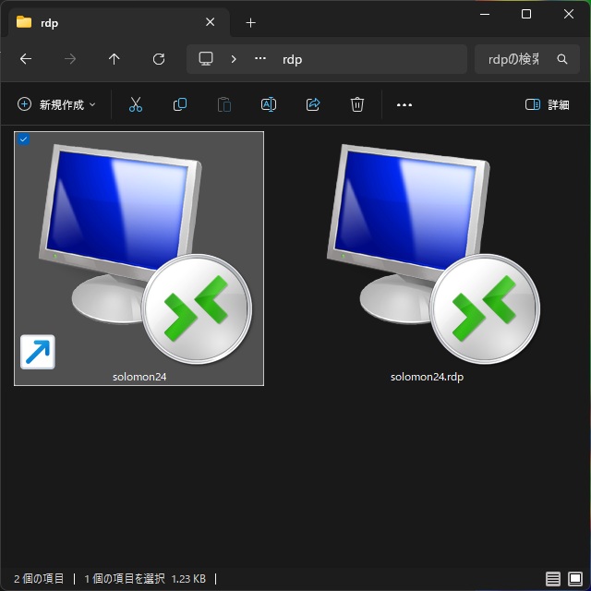Refresh the rdp folder view

(159, 59)
